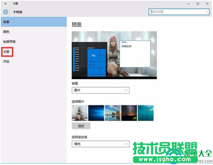Select 背景 in the sidebar
Screen dimensions: 213x165
[7, 22]
